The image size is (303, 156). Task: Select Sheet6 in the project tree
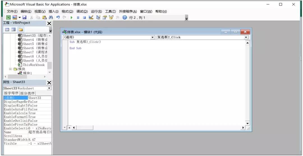(x=33, y=48)
